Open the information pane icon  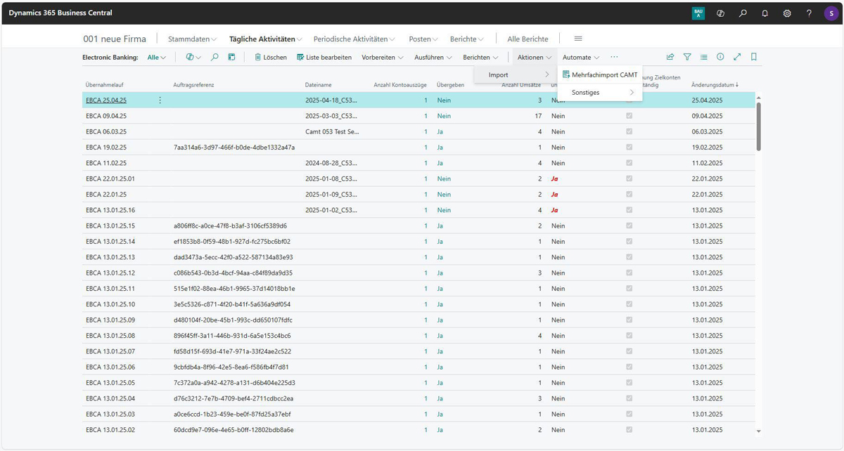click(x=720, y=57)
